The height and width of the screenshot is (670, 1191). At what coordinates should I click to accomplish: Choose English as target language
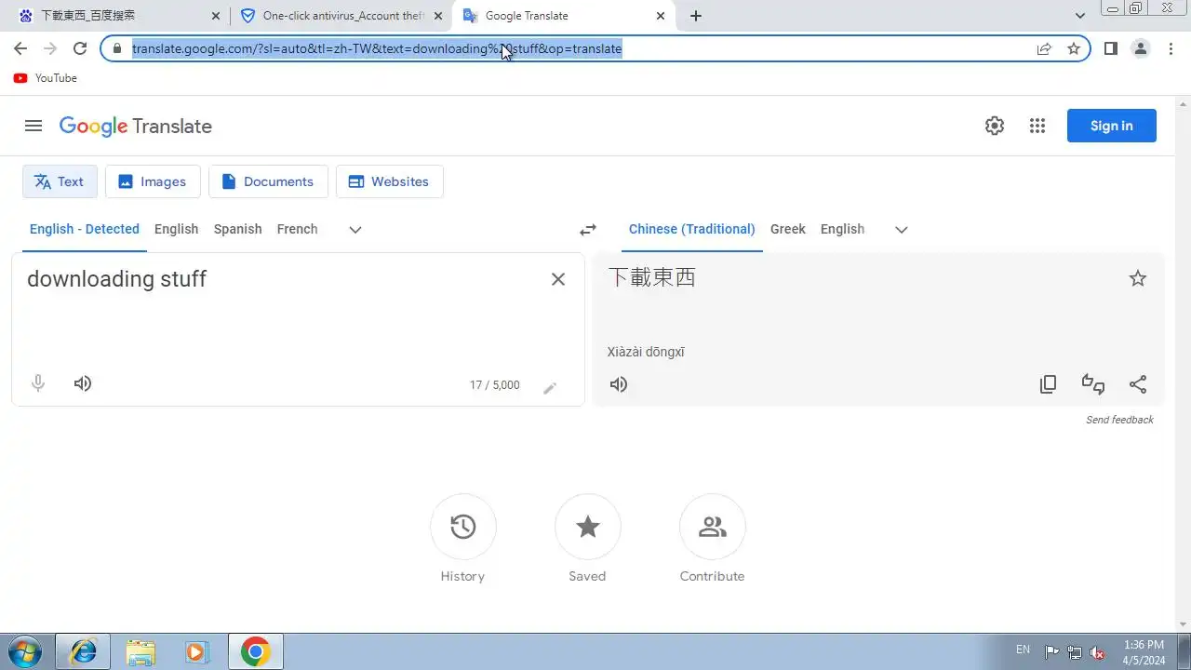843,229
